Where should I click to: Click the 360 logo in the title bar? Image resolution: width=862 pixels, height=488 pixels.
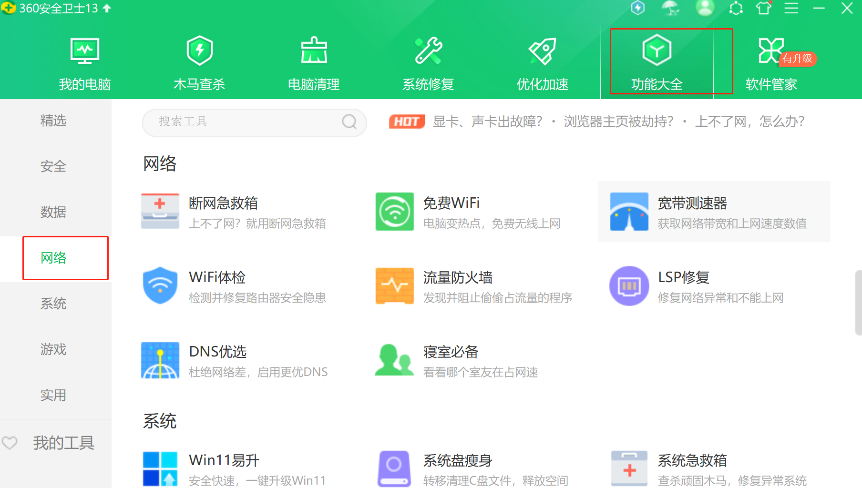(x=9, y=8)
